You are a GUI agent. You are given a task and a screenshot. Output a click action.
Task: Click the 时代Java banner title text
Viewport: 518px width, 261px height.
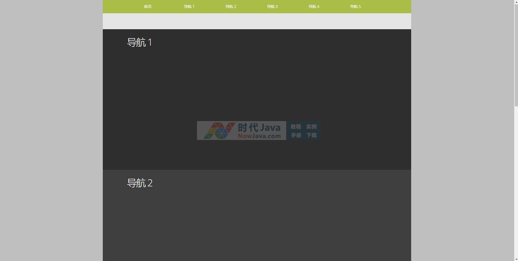click(x=259, y=127)
